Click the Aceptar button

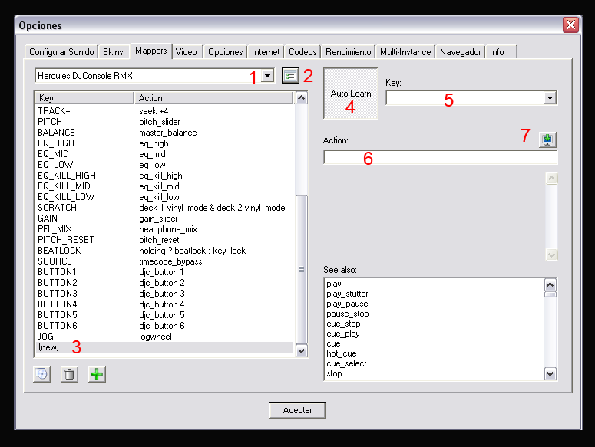pyautogui.click(x=297, y=410)
